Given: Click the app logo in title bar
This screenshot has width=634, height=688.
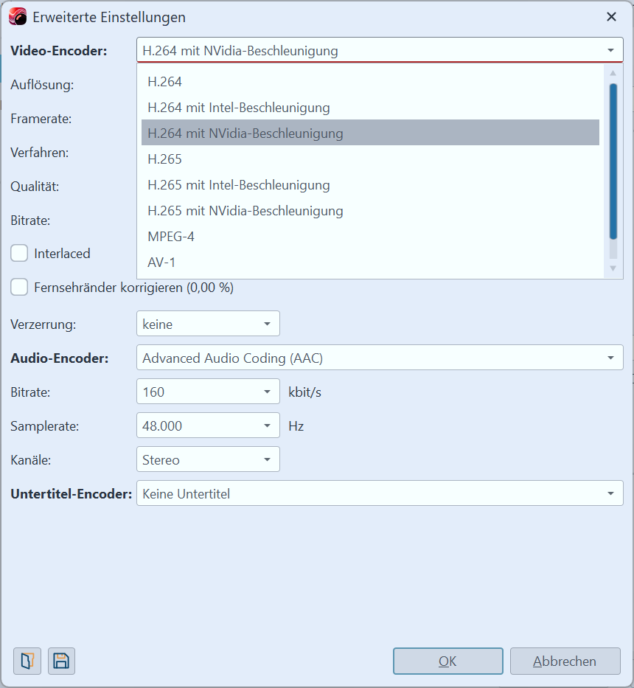Looking at the screenshot, I should point(18,16).
